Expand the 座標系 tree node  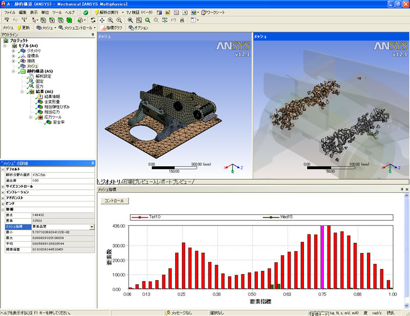coord(13,56)
